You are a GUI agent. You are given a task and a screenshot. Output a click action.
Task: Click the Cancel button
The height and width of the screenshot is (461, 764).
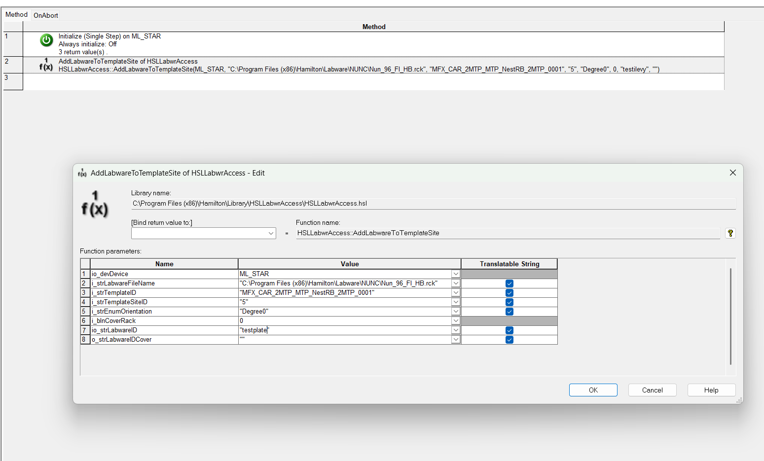click(x=652, y=390)
